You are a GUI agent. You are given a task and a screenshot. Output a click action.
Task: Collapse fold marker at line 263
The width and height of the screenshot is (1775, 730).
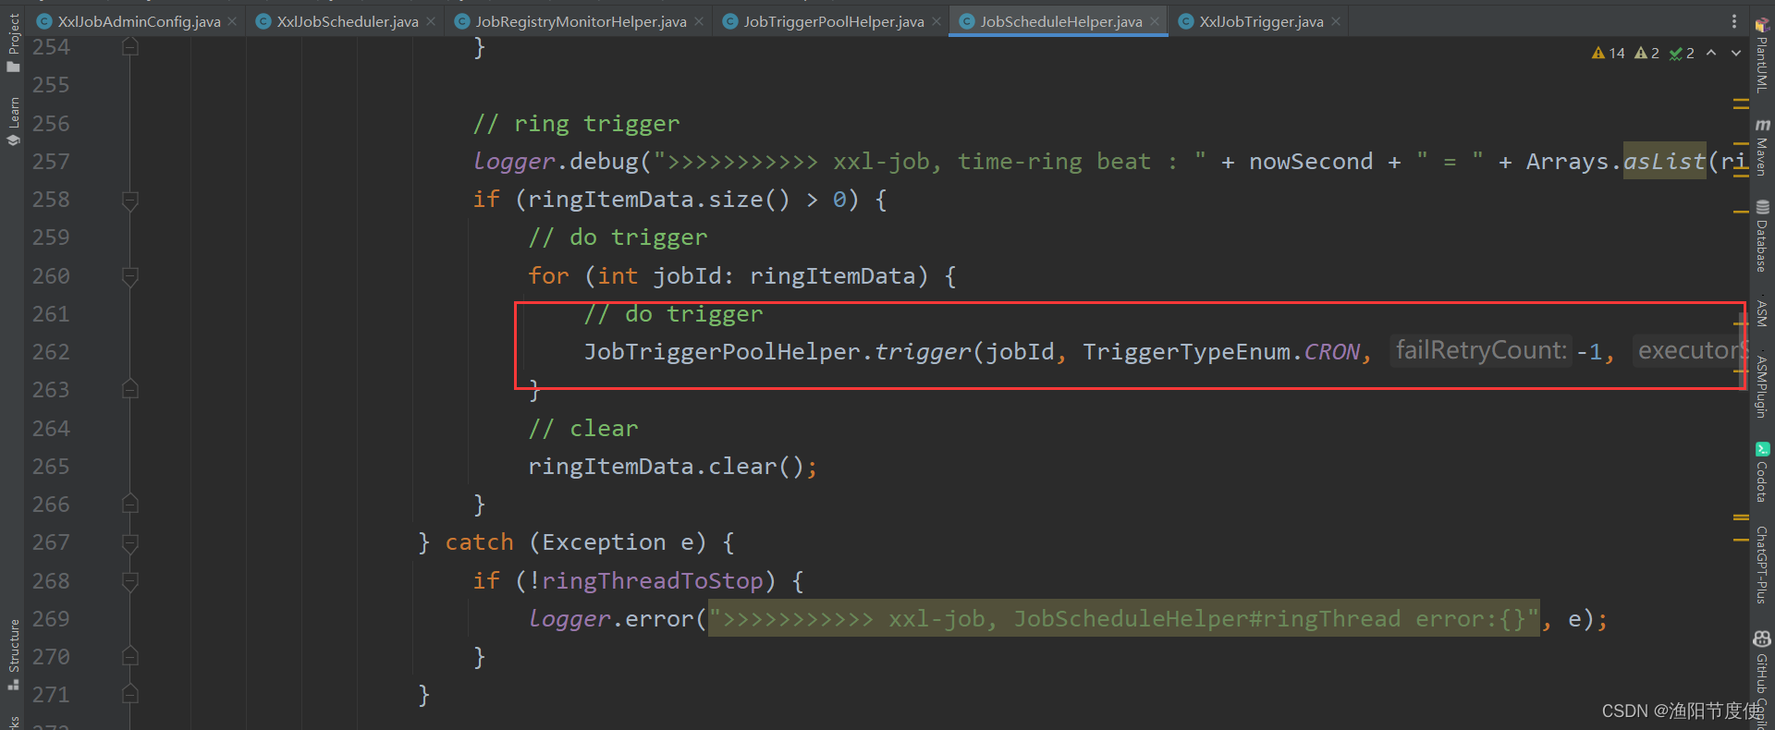[130, 389]
